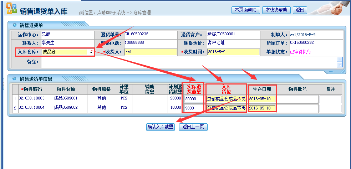Click row 2 生产日期 date field
Image resolution: width=351 pixels, height=169 pixels.
[x=263, y=108]
